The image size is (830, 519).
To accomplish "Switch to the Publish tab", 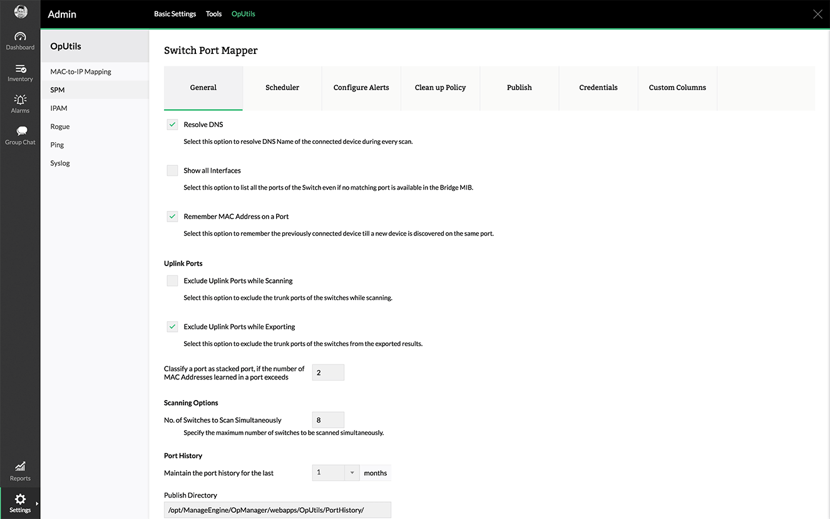I will (x=520, y=88).
